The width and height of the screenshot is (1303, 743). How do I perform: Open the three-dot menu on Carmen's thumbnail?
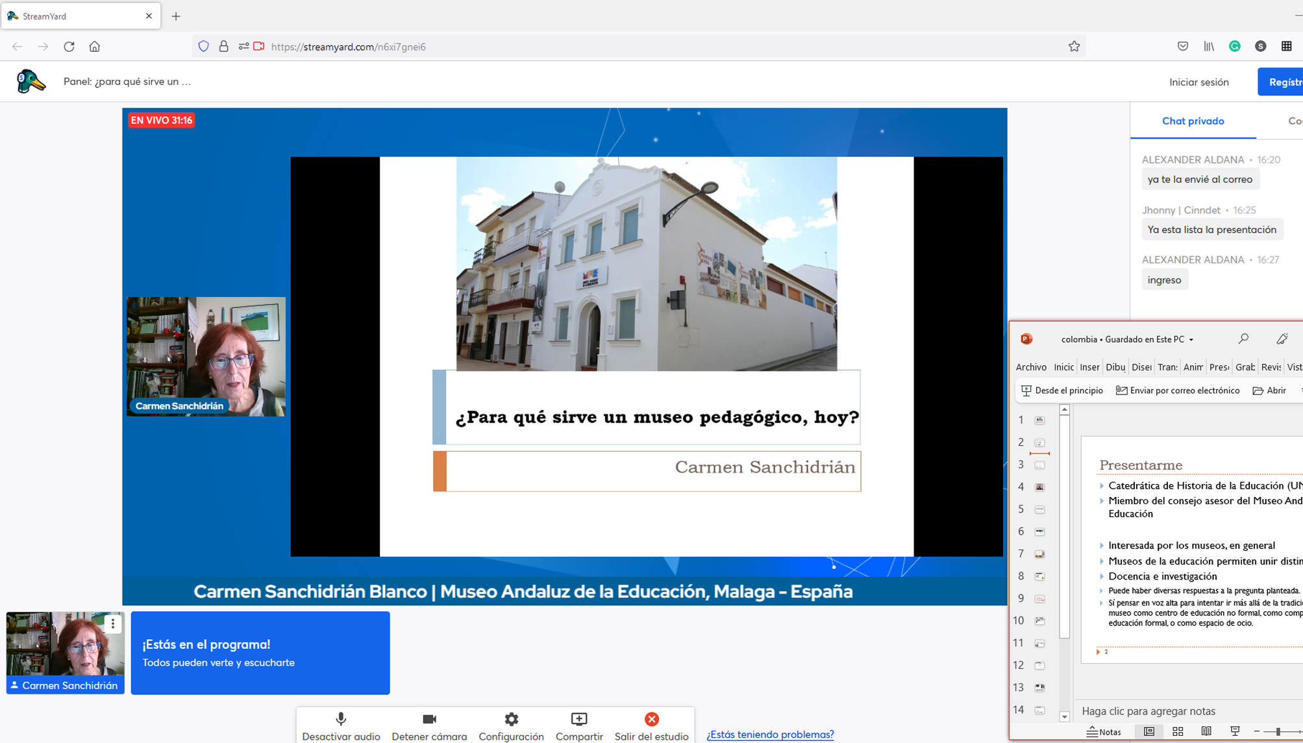click(113, 624)
